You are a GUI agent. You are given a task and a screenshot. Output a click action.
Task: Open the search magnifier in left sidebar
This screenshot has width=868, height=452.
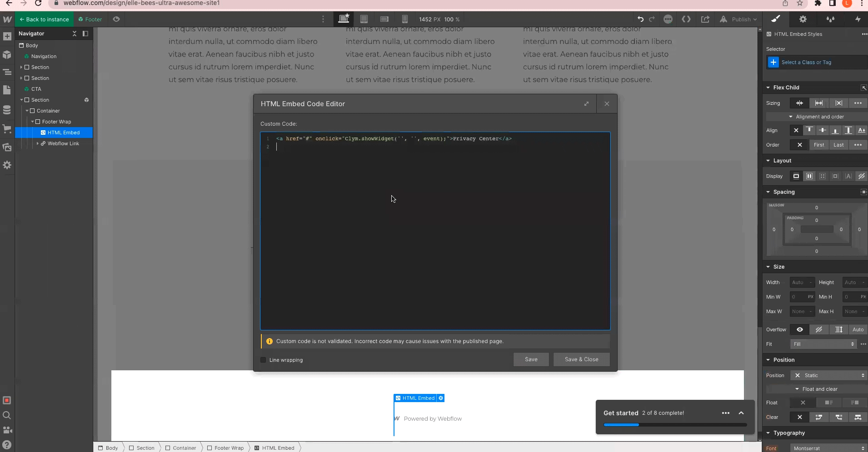click(7, 415)
